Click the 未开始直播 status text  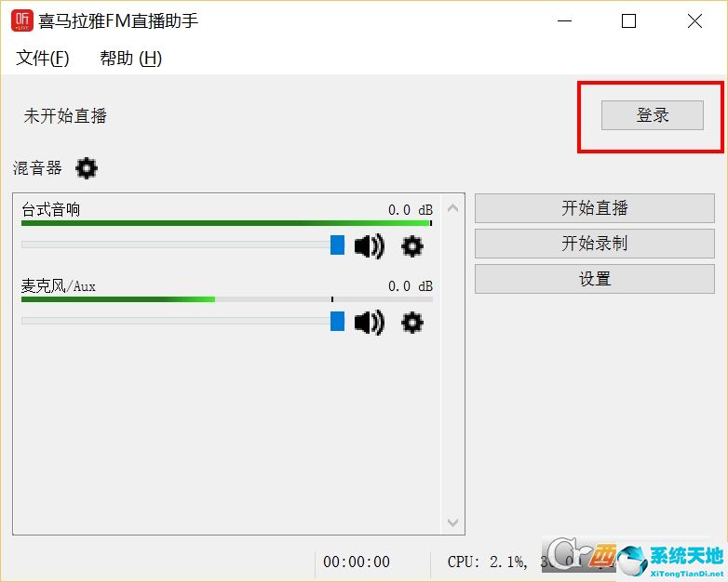coord(65,116)
